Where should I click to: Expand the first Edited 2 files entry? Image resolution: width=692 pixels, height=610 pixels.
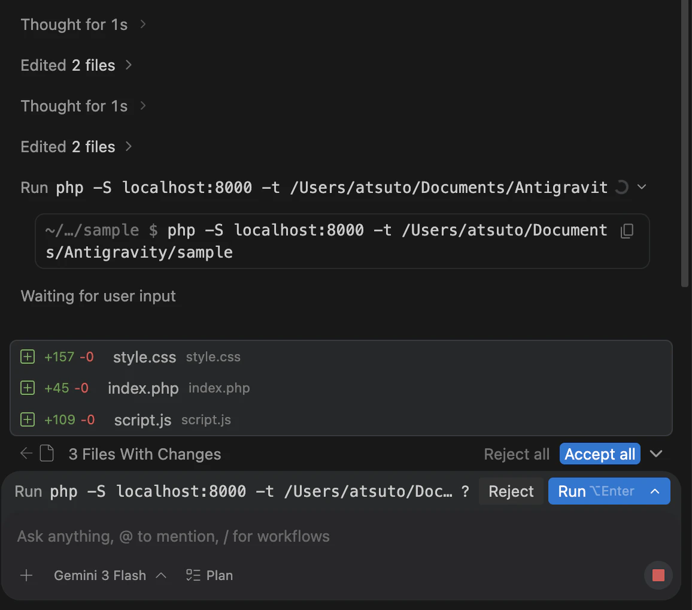coord(77,65)
